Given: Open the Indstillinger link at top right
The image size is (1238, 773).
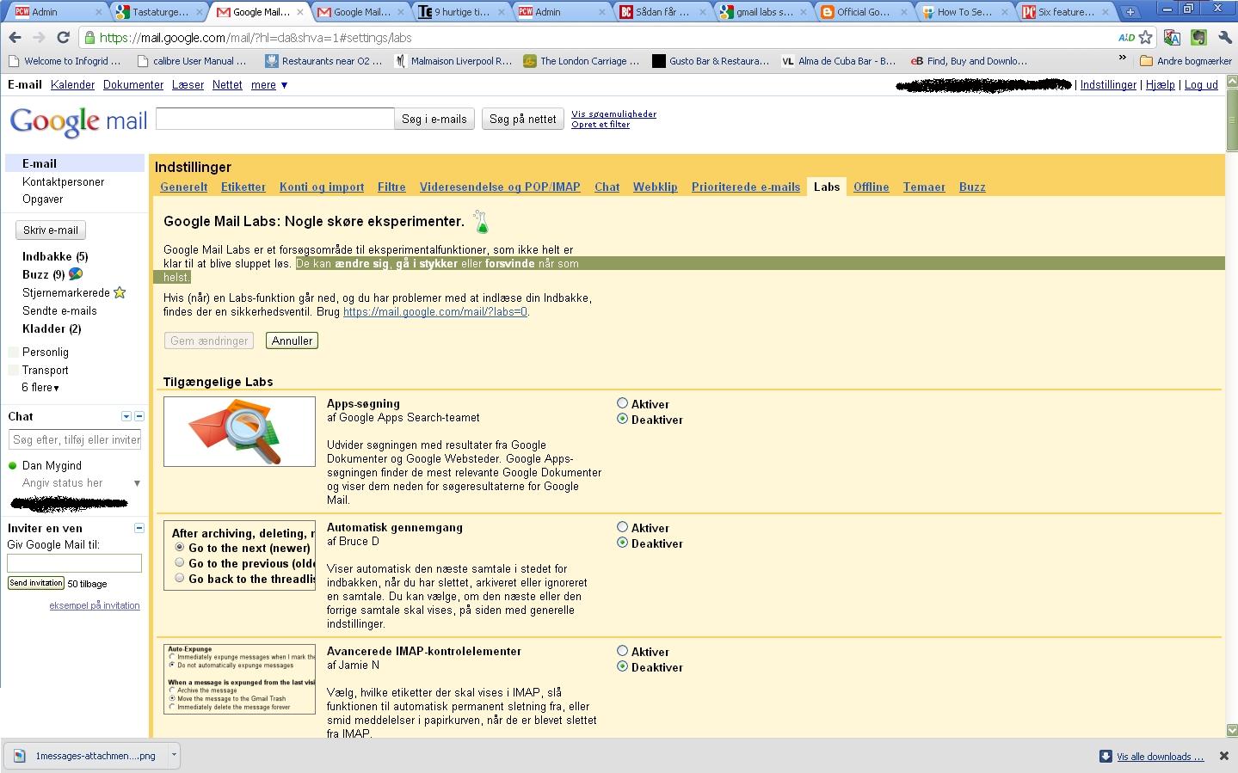Looking at the screenshot, I should [x=1108, y=85].
